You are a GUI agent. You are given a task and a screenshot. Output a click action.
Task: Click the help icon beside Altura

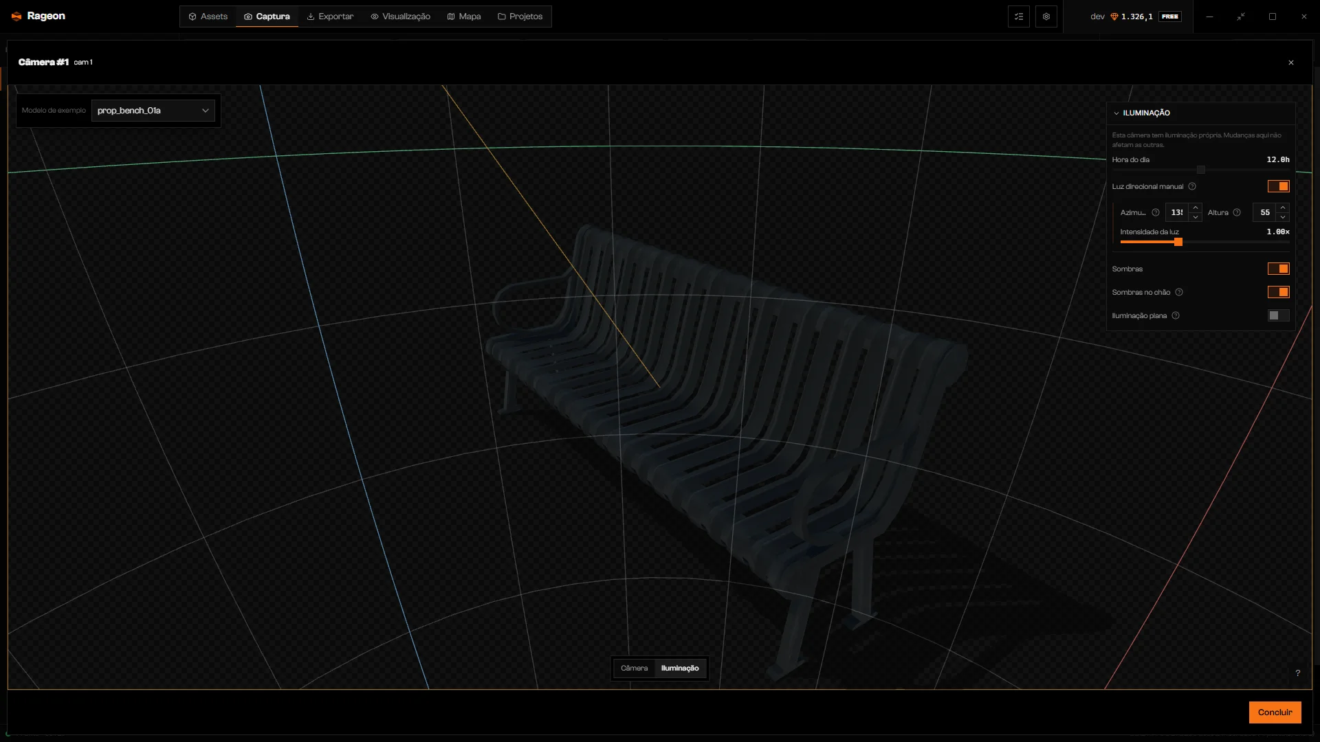click(1237, 212)
